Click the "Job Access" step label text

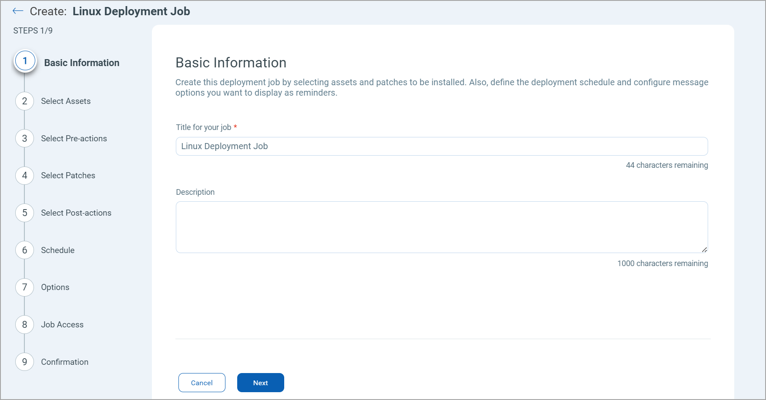point(62,324)
